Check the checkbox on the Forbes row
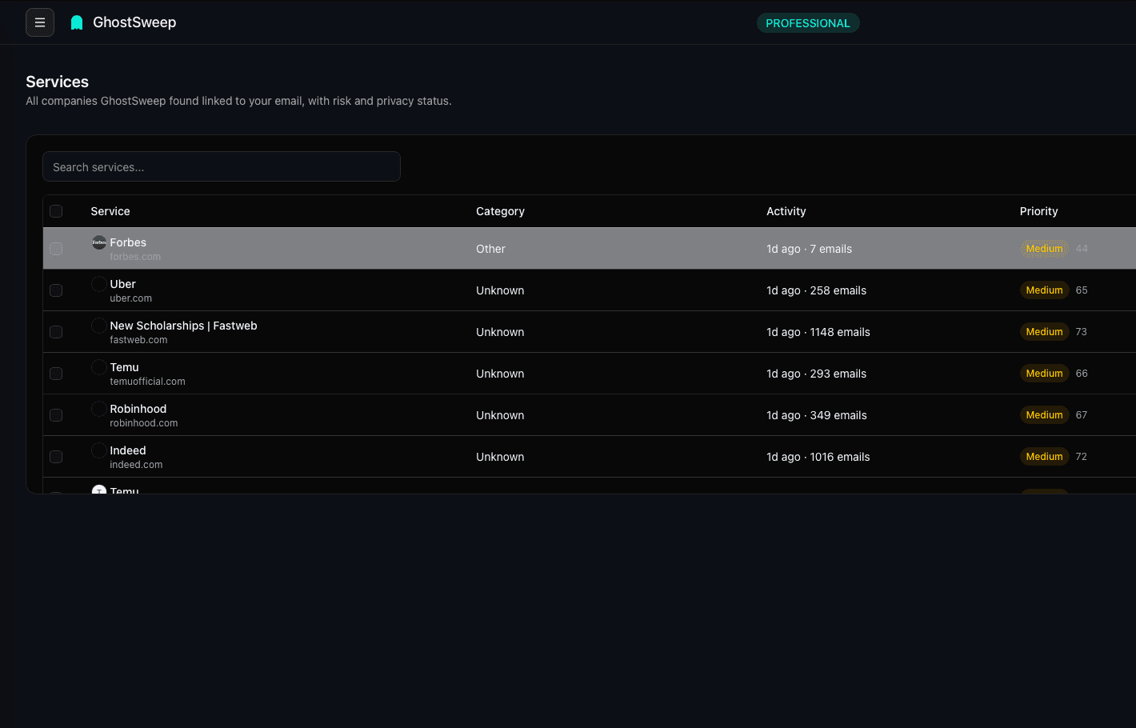Screen dimensions: 1136x728 56,249
